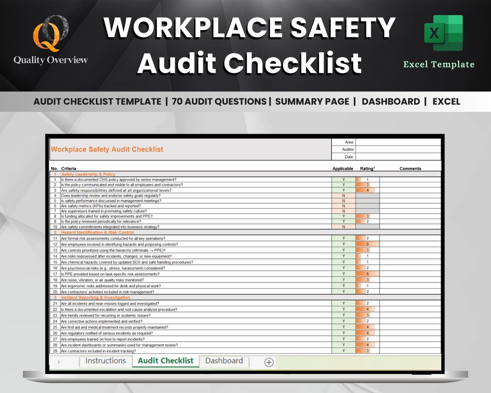The image size is (491, 393).
Task: Click the Workplace Safety Audit Checklist title
Action: tap(107, 149)
